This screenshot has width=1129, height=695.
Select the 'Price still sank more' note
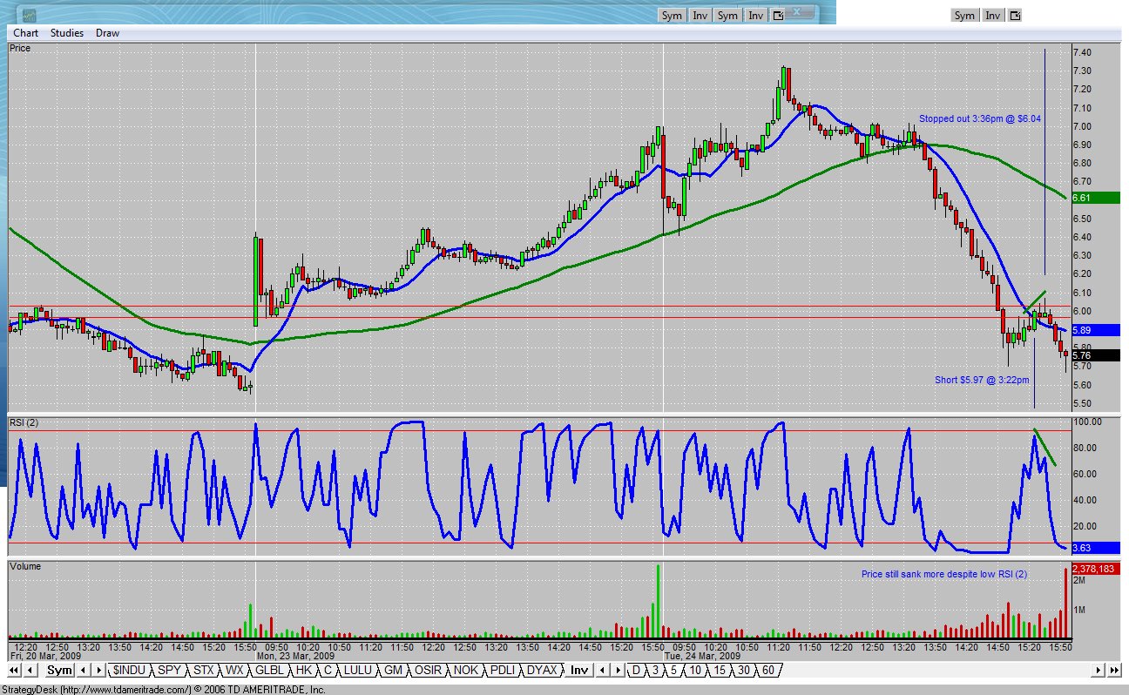[944, 574]
